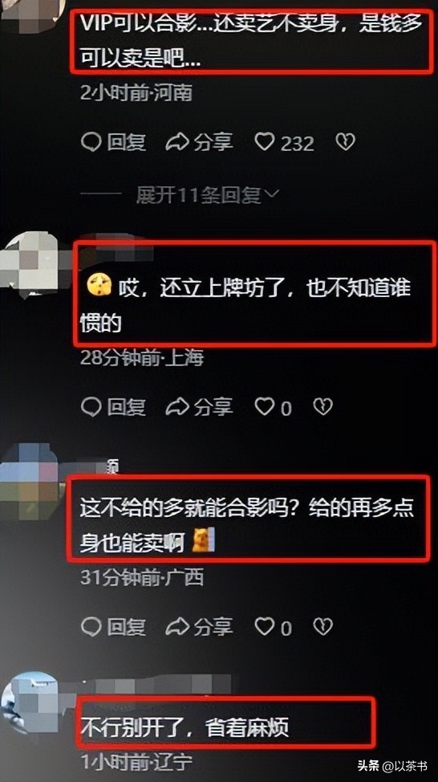Image resolution: width=438 pixels, height=782 pixels.
Task: Share the 河南 VIP comment
Action: point(199,143)
